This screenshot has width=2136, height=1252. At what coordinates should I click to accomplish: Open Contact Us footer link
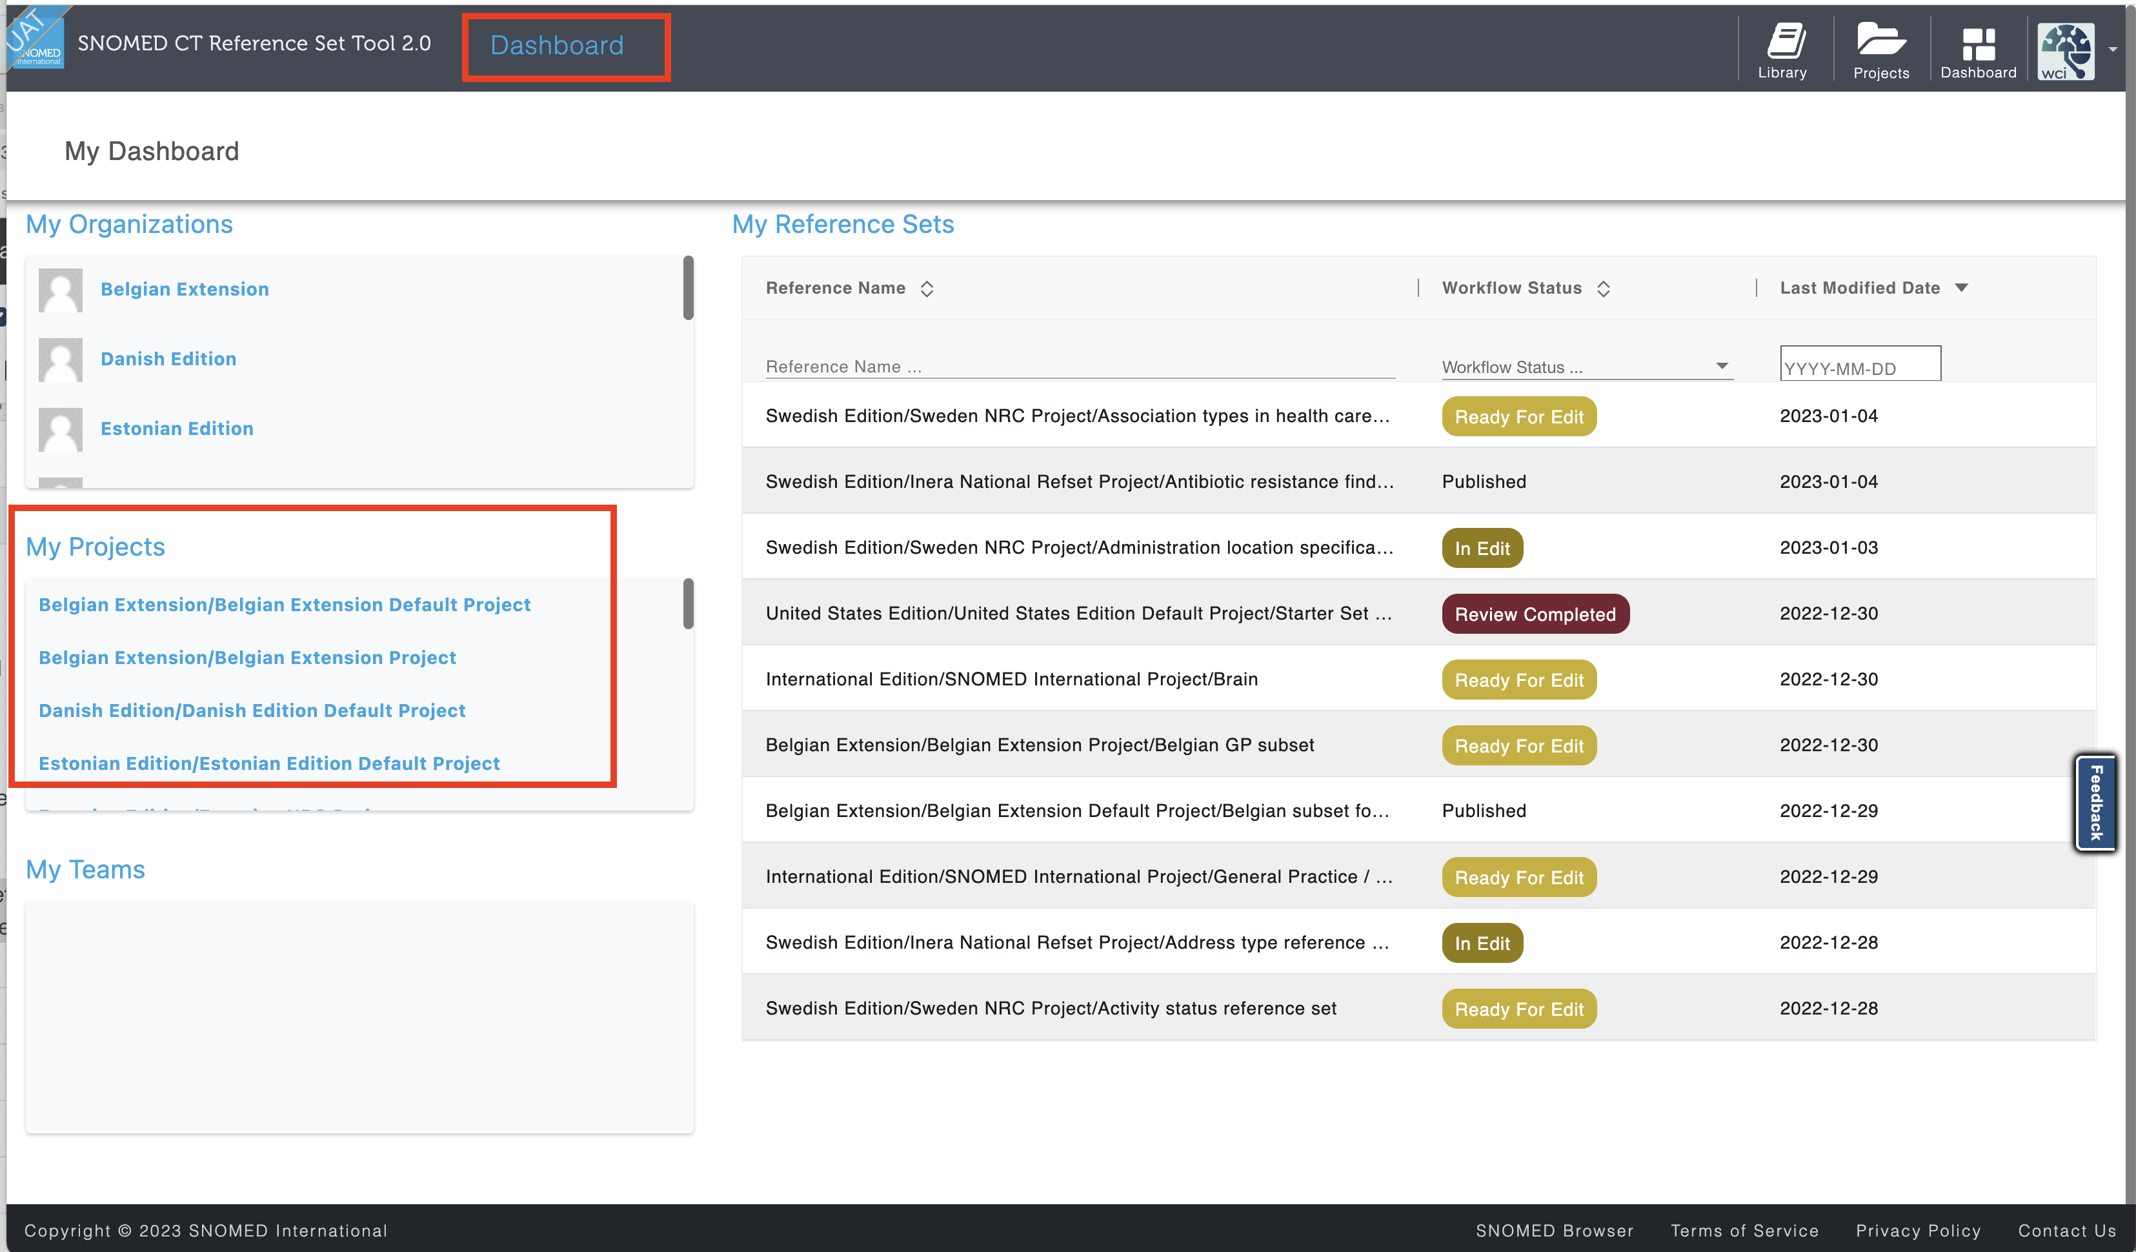pyautogui.click(x=2066, y=1230)
